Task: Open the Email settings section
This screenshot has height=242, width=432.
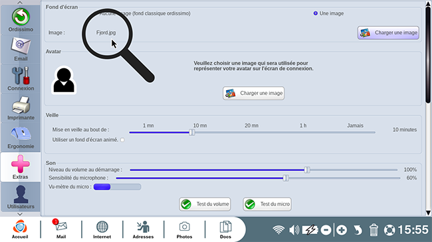Action: tap(21, 50)
